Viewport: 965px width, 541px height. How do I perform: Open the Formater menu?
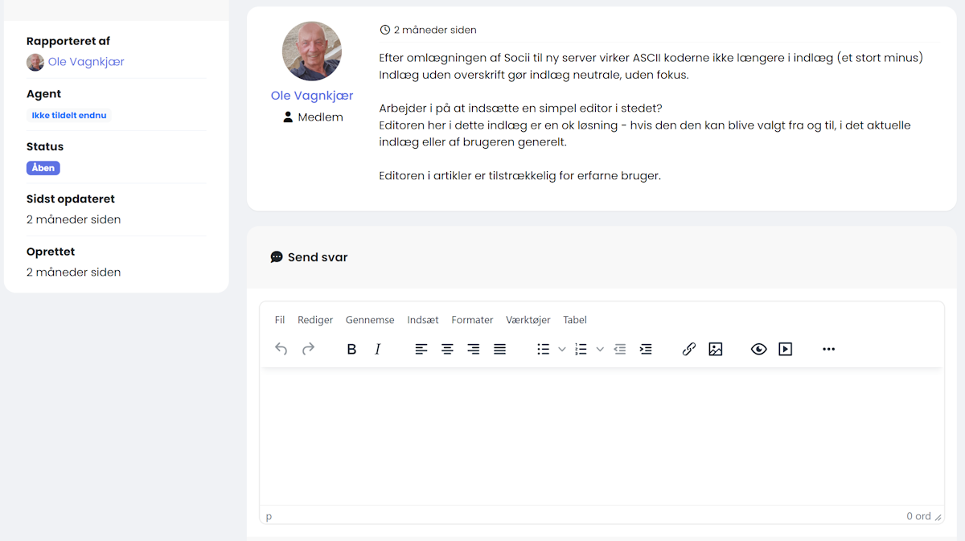pyautogui.click(x=472, y=320)
